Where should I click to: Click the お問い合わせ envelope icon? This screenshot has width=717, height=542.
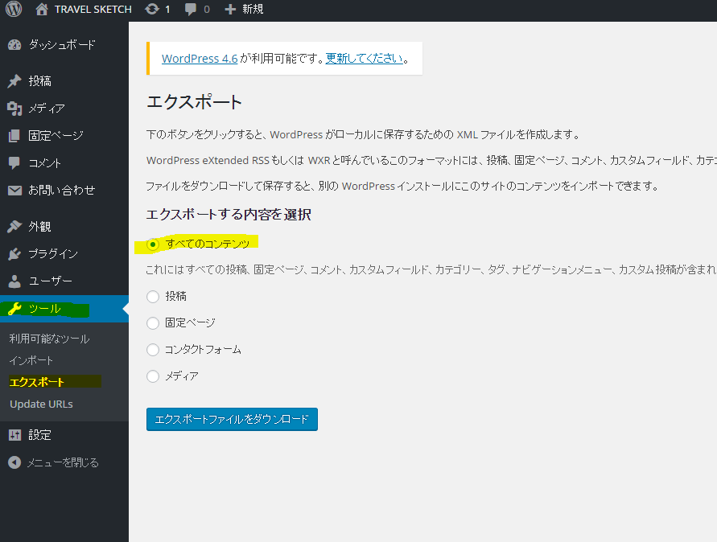coord(14,190)
